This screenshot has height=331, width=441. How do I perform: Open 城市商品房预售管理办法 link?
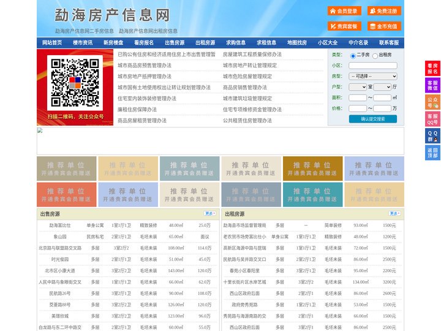pos(145,66)
